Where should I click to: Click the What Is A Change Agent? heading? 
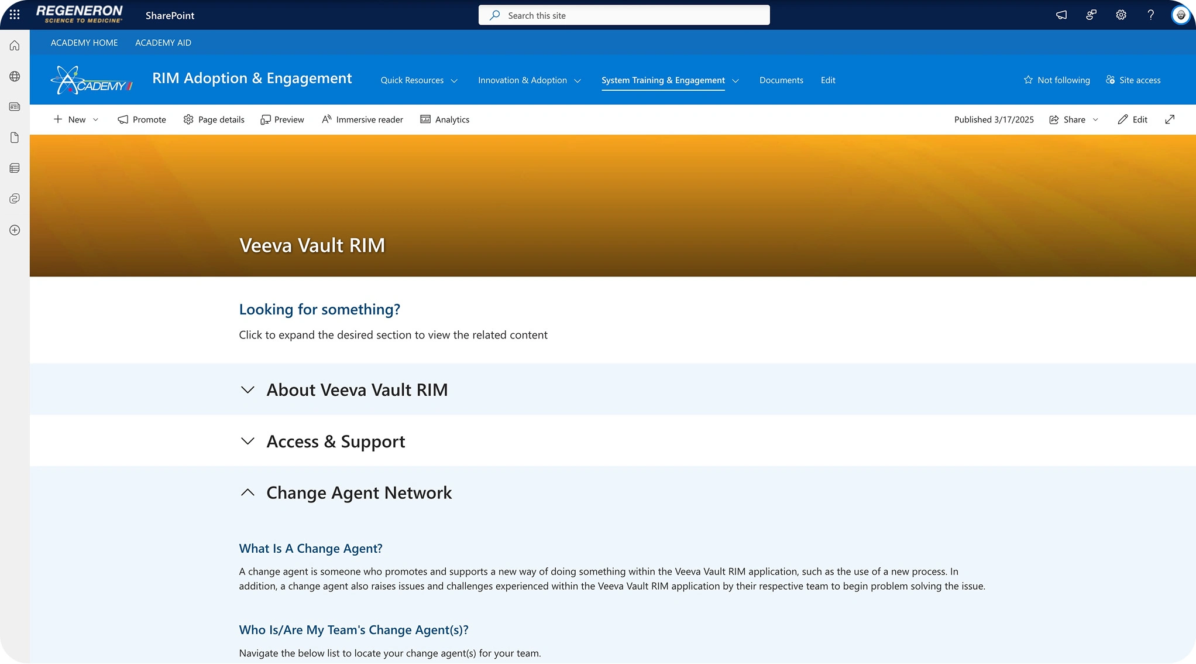[311, 549]
